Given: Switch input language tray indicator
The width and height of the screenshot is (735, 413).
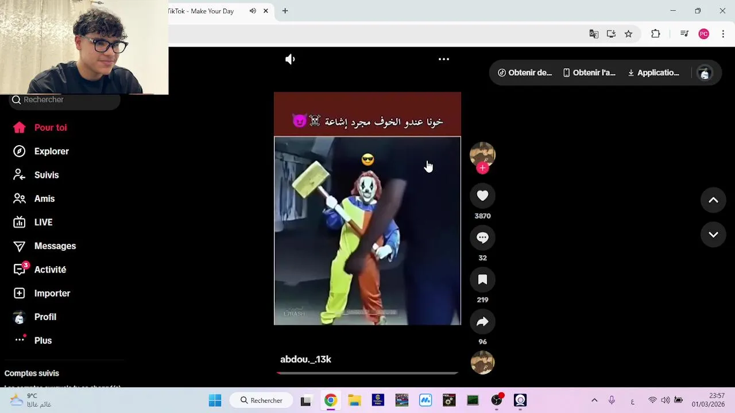Looking at the screenshot, I should click(x=632, y=400).
